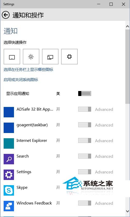
Task: Go back using the arrow icon
Action: coord(6,15)
